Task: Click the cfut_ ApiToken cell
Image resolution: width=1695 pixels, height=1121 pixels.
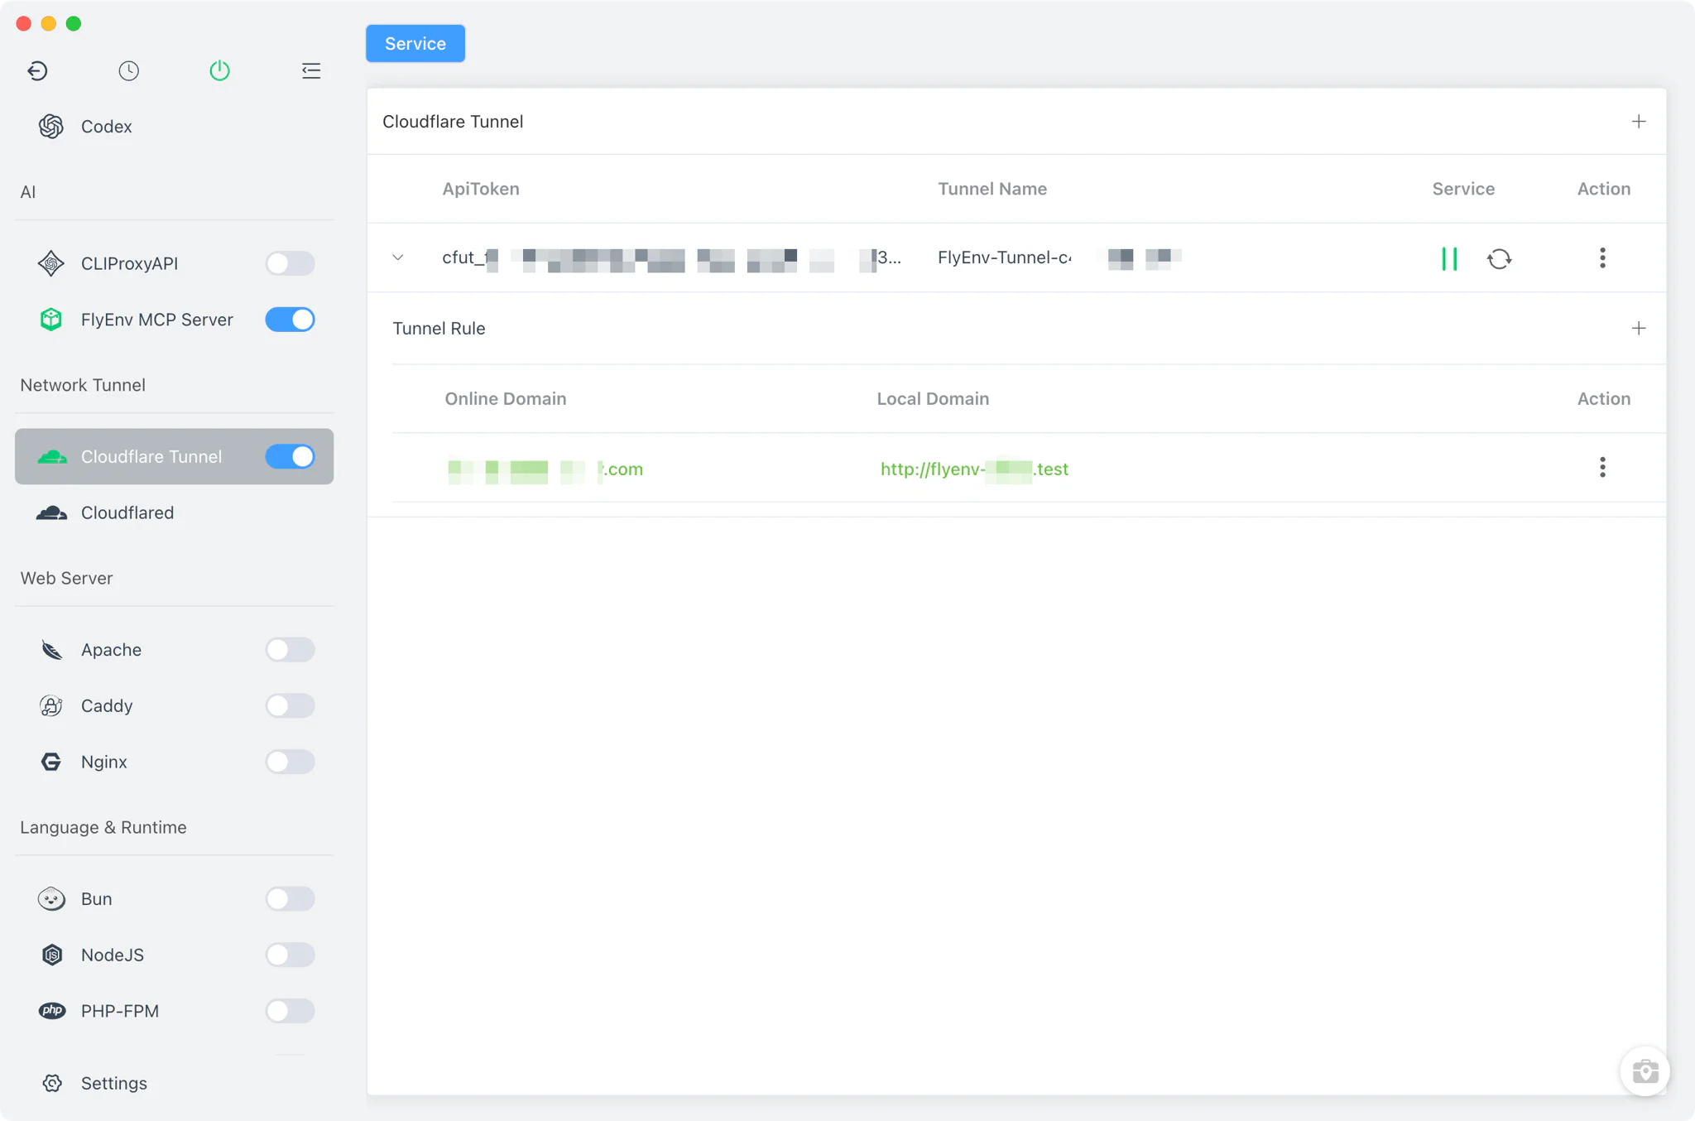Action: coord(671,257)
